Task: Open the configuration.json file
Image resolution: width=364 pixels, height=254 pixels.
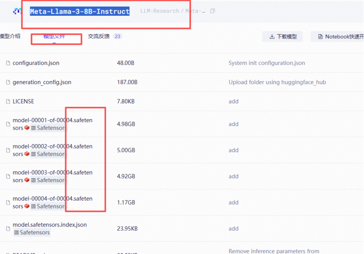Action: tap(36, 63)
